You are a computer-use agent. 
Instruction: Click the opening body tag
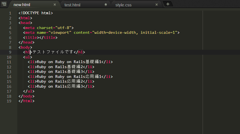coord(25,47)
